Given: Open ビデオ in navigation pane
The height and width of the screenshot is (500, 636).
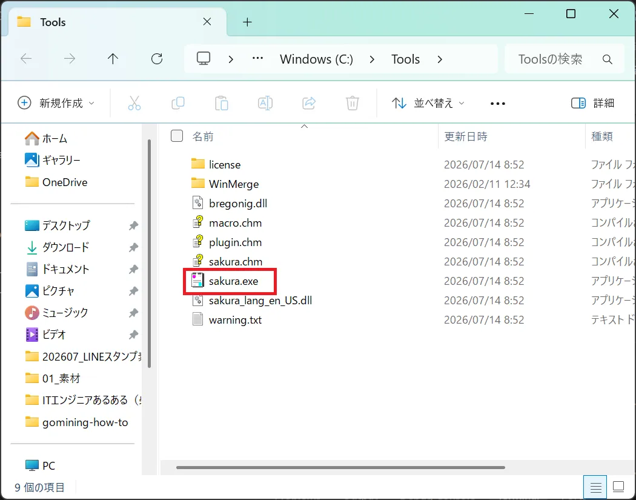Looking at the screenshot, I should 46,335.
